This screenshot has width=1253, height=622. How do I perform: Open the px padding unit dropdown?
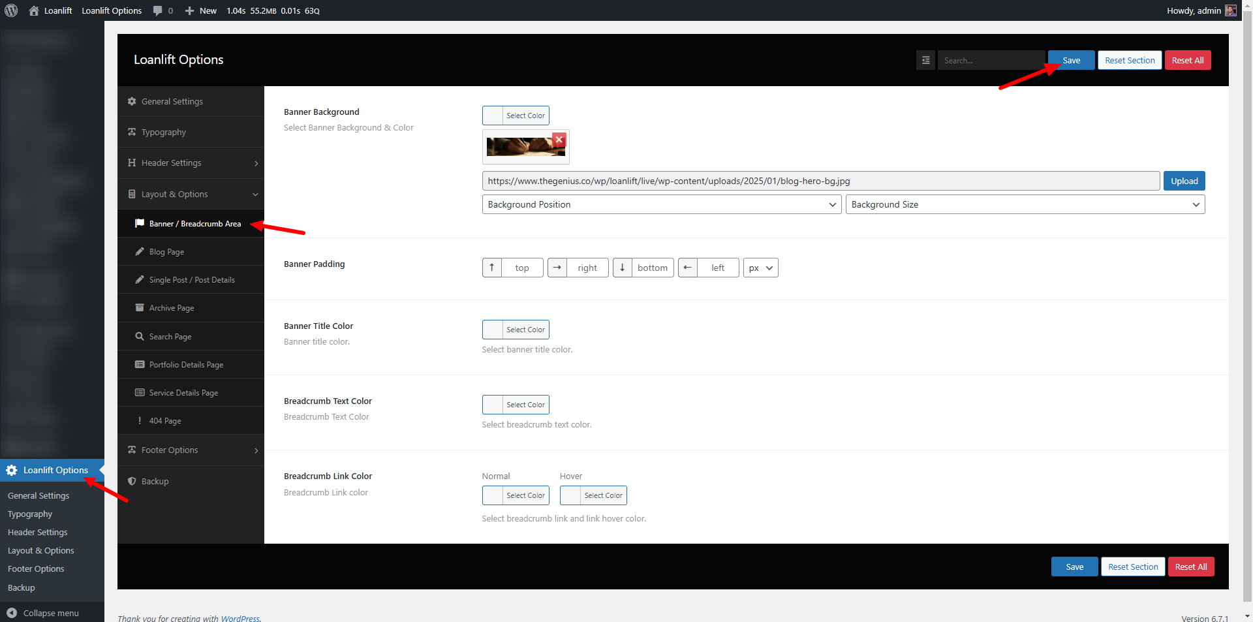[x=760, y=268]
